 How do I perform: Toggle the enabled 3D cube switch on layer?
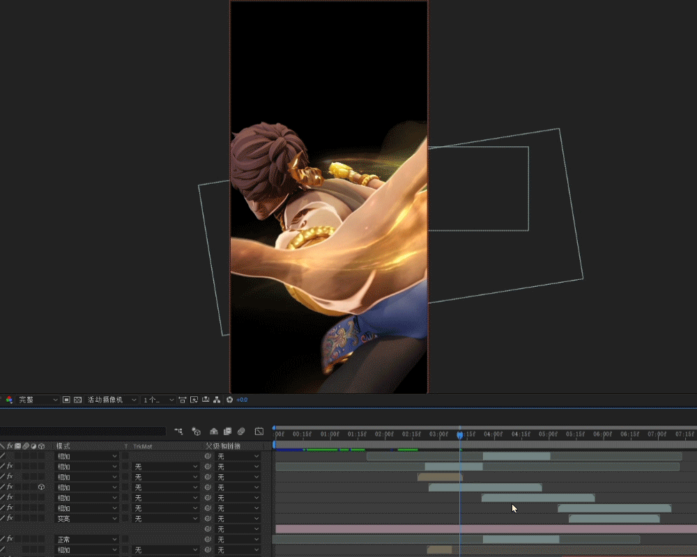click(41, 487)
